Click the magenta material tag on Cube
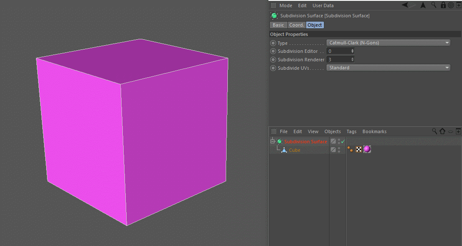The image size is (462, 246). 367,149
